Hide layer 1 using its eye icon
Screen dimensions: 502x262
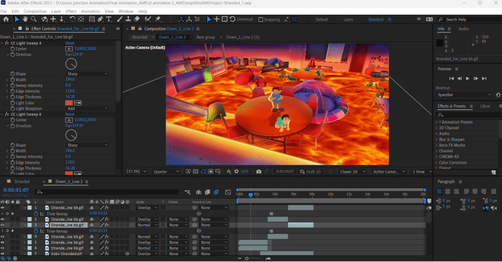click(3, 208)
